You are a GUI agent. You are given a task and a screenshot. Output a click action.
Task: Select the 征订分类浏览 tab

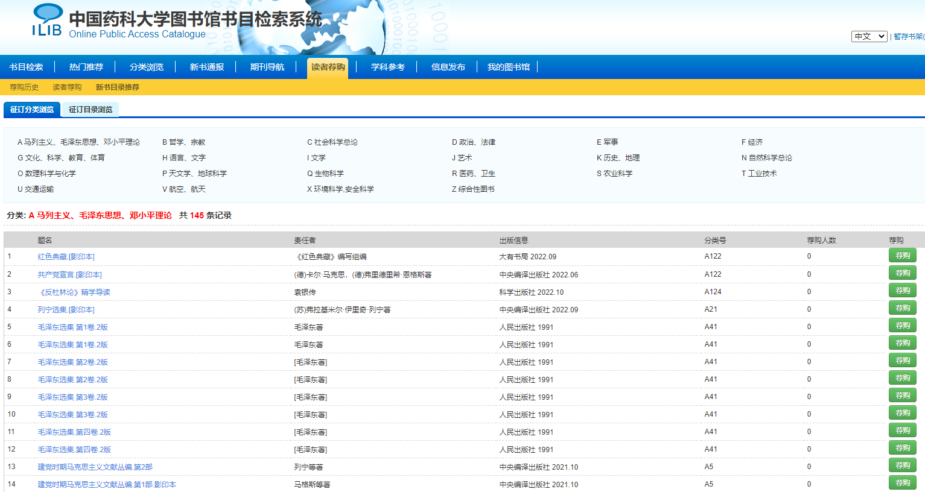pyautogui.click(x=32, y=110)
